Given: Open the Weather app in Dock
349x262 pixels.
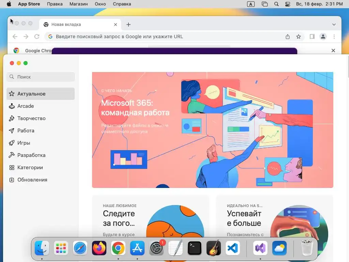Looking at the screenshot, I should (279, 248).
